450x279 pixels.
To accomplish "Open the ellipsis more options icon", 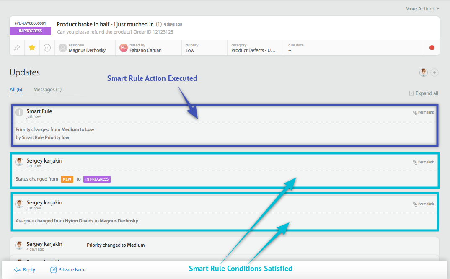I will 47,48.
